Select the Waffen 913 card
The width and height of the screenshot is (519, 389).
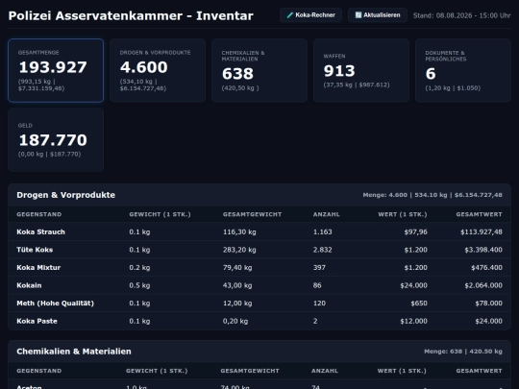click(361, 70)
